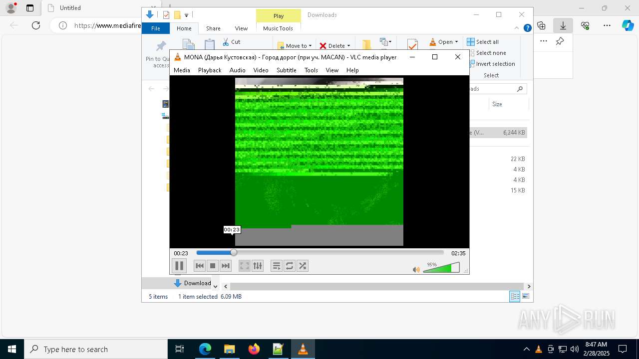Open File tab in Explorer ribbon

156,28
